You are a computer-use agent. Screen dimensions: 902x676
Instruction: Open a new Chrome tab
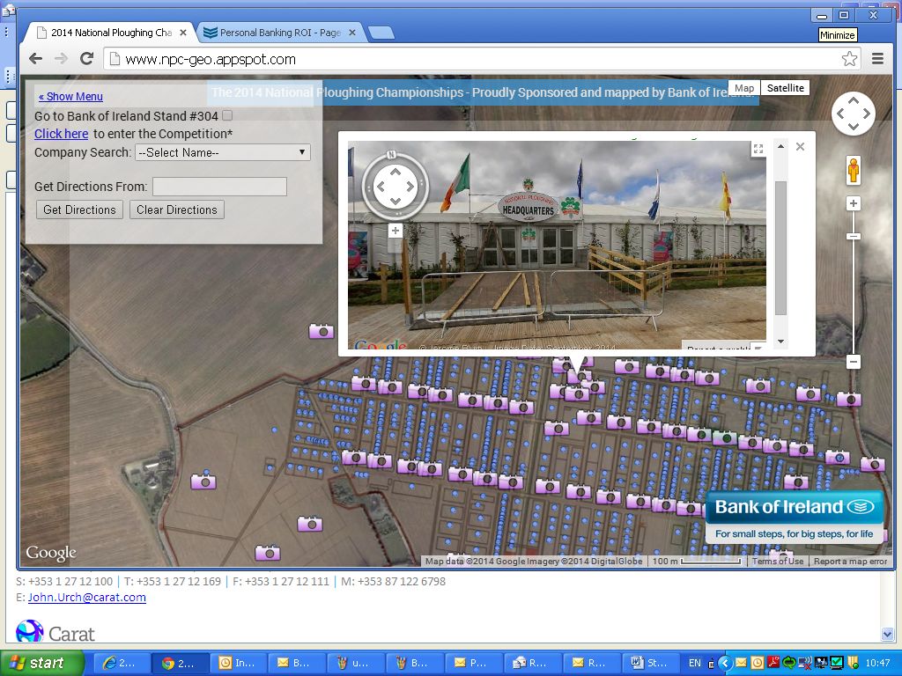point(381,33)
